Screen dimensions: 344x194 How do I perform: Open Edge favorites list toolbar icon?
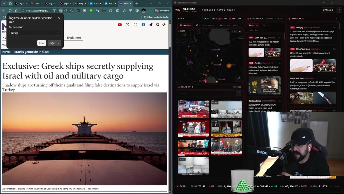pyautogui.click(x=124, y=11)
